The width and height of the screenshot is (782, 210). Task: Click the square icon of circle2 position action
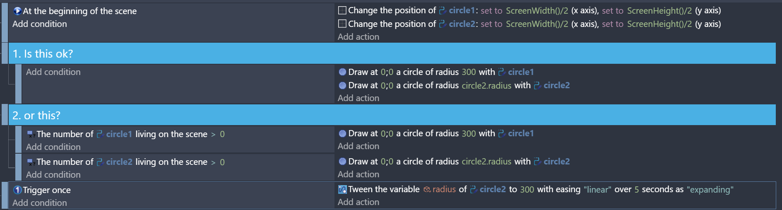point(342,24)
